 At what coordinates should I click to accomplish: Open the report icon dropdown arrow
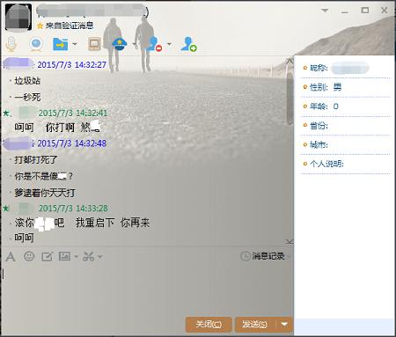(134, 45)
